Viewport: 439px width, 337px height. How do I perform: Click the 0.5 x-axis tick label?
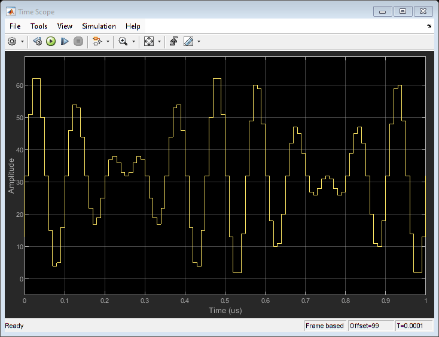225,301
